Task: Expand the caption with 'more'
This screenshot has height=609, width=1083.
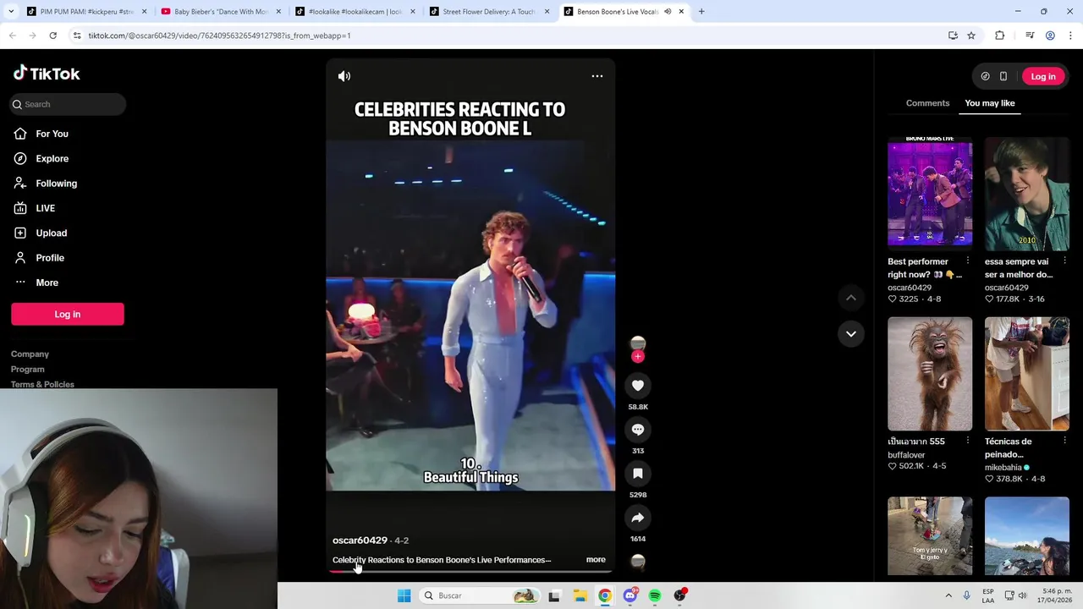Action: [596, 560]
